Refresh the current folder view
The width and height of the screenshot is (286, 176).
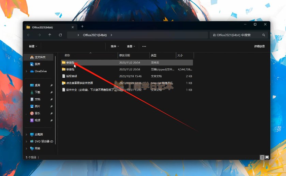[60, 35]
